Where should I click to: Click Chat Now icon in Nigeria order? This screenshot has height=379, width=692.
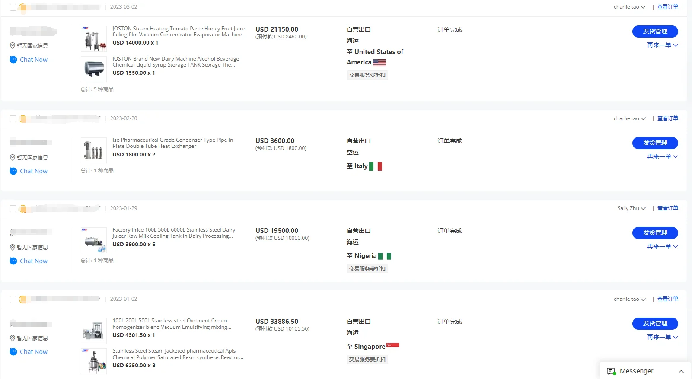point(13,261)
